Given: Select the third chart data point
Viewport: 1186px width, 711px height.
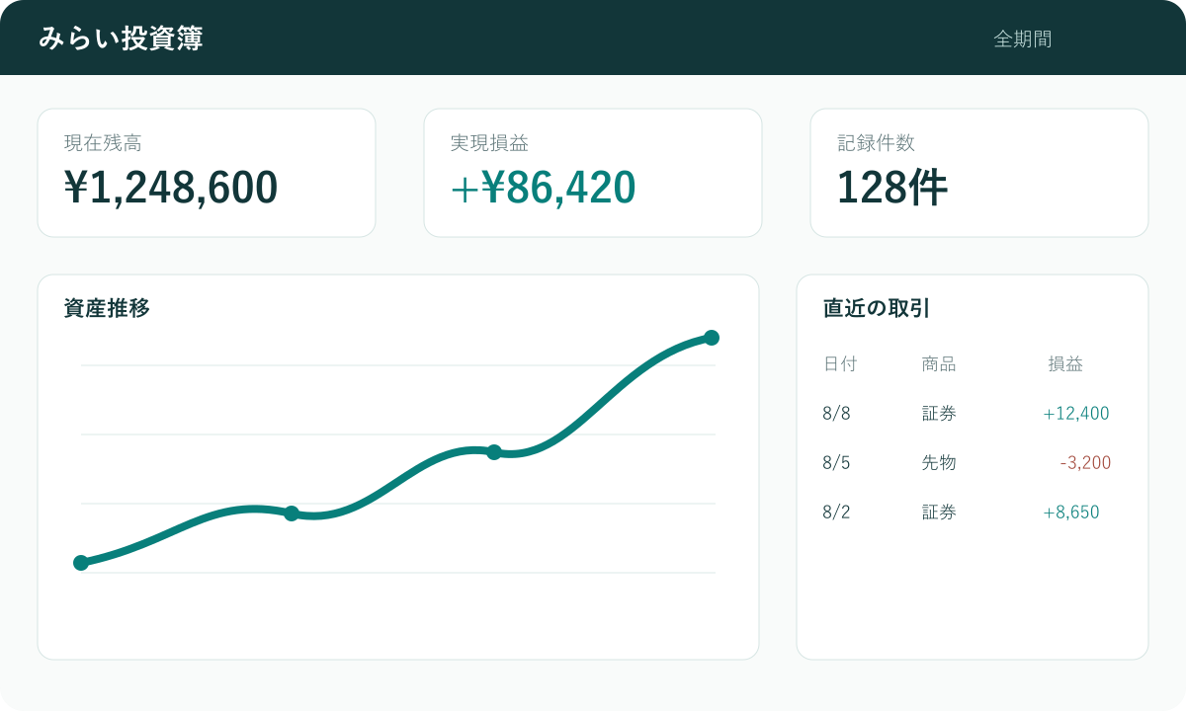Looking at the screenshot, I should coord(494,452).
